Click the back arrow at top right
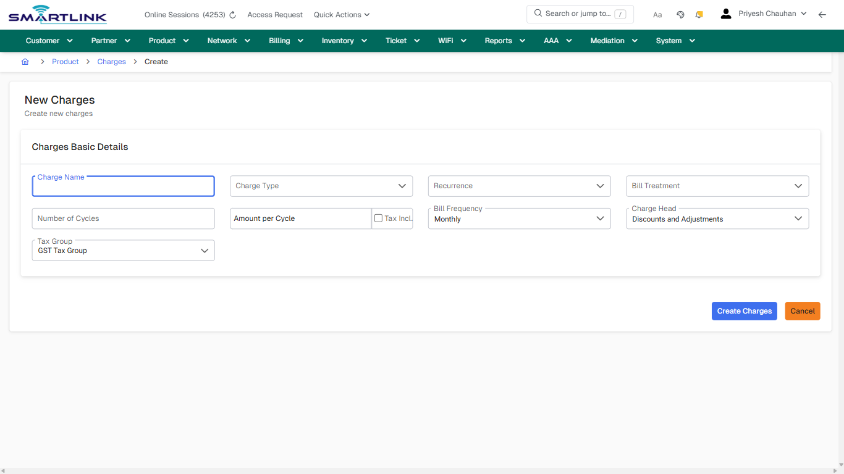 pos(822,14)
